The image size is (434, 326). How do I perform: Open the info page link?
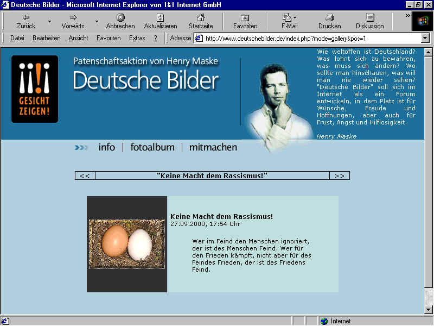(106, 147)
